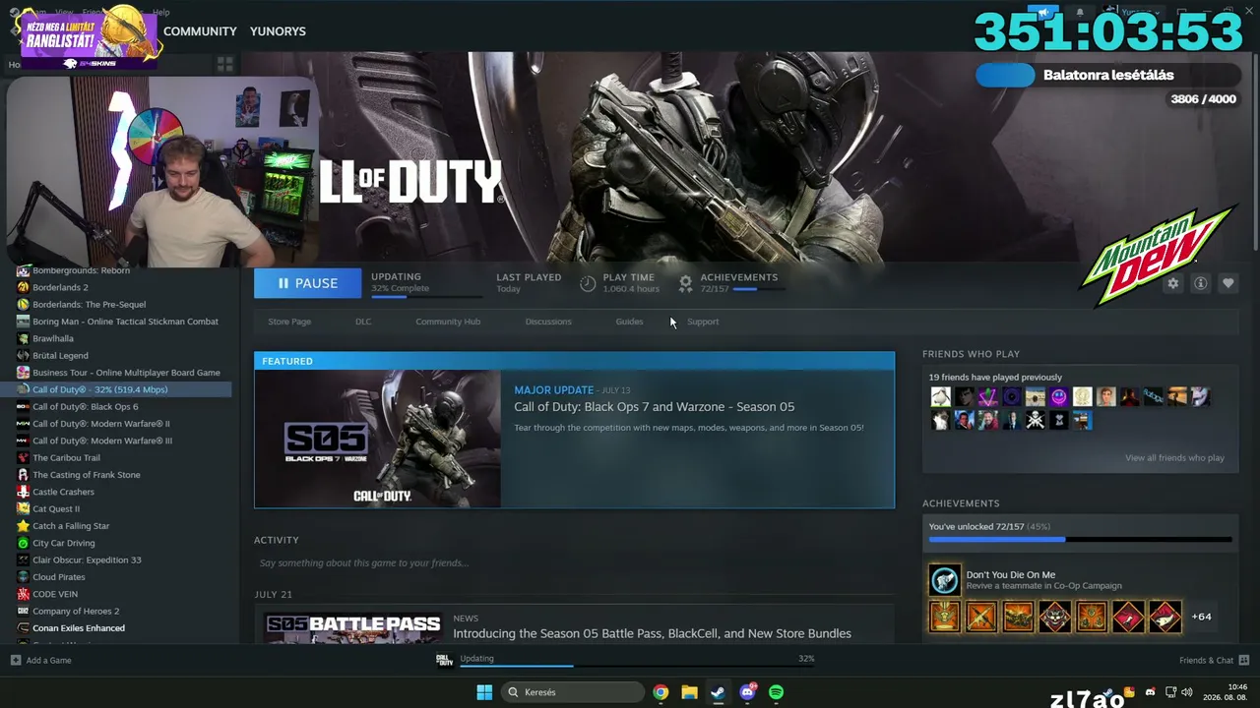
Task: Open the COMMUNITY top menu
Action: (200, 31)
